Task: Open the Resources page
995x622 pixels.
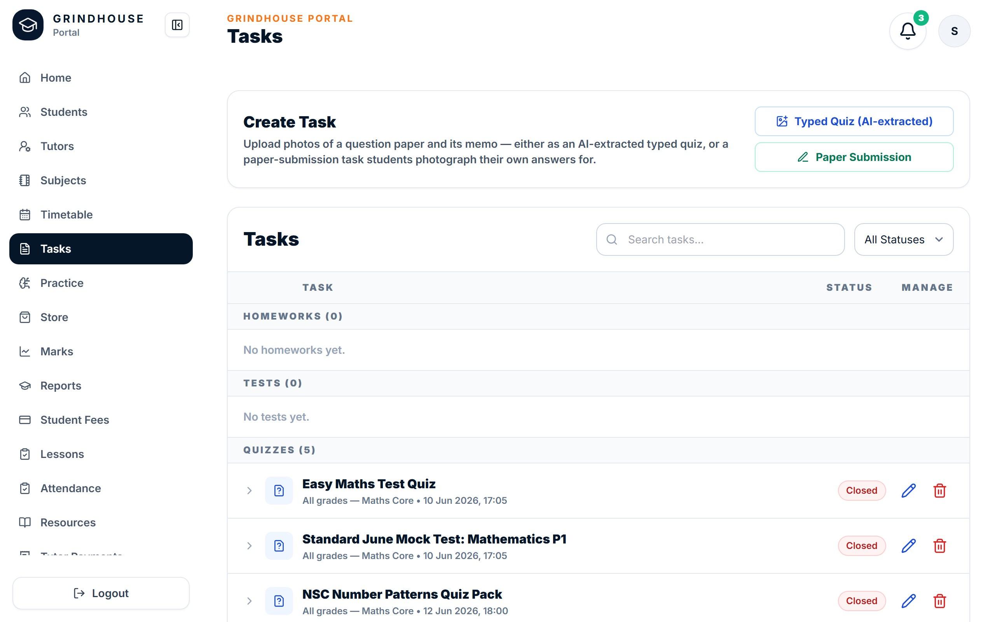Action: 101,522
